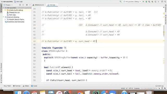This screenshot has width=167, height=94.
Task: Click the lock read-only toggle icon in status bar
Action: (159, 88)
